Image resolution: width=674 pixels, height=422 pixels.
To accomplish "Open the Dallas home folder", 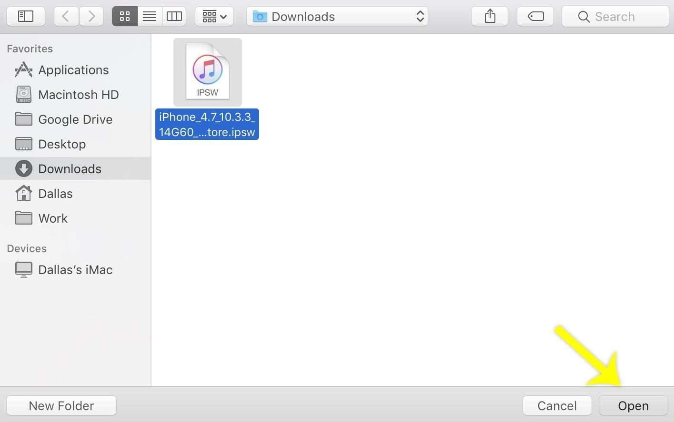I will (x=55, y=194).
